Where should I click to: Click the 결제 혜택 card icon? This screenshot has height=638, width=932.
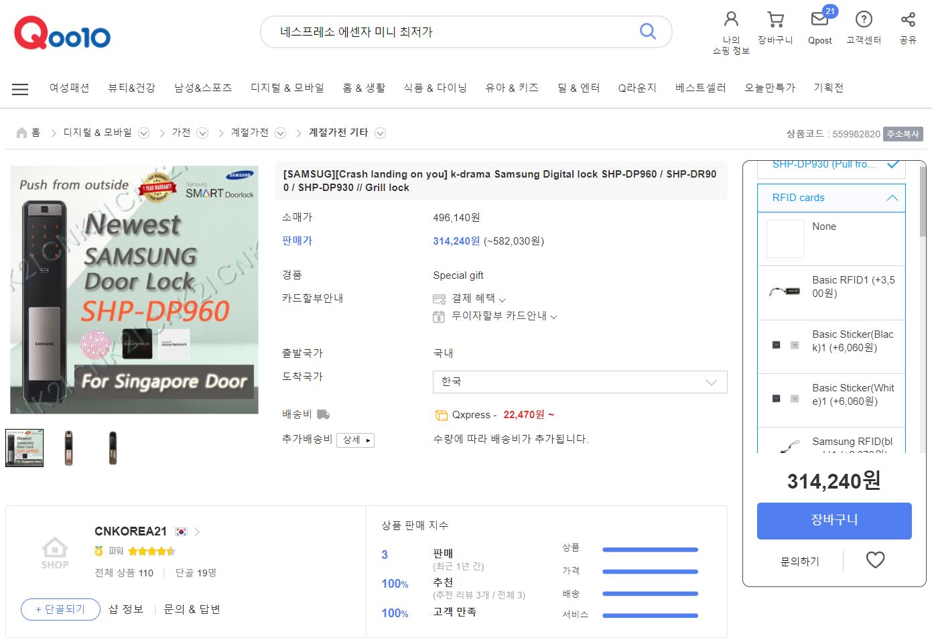pyautogui.click(x=439, y=299)
